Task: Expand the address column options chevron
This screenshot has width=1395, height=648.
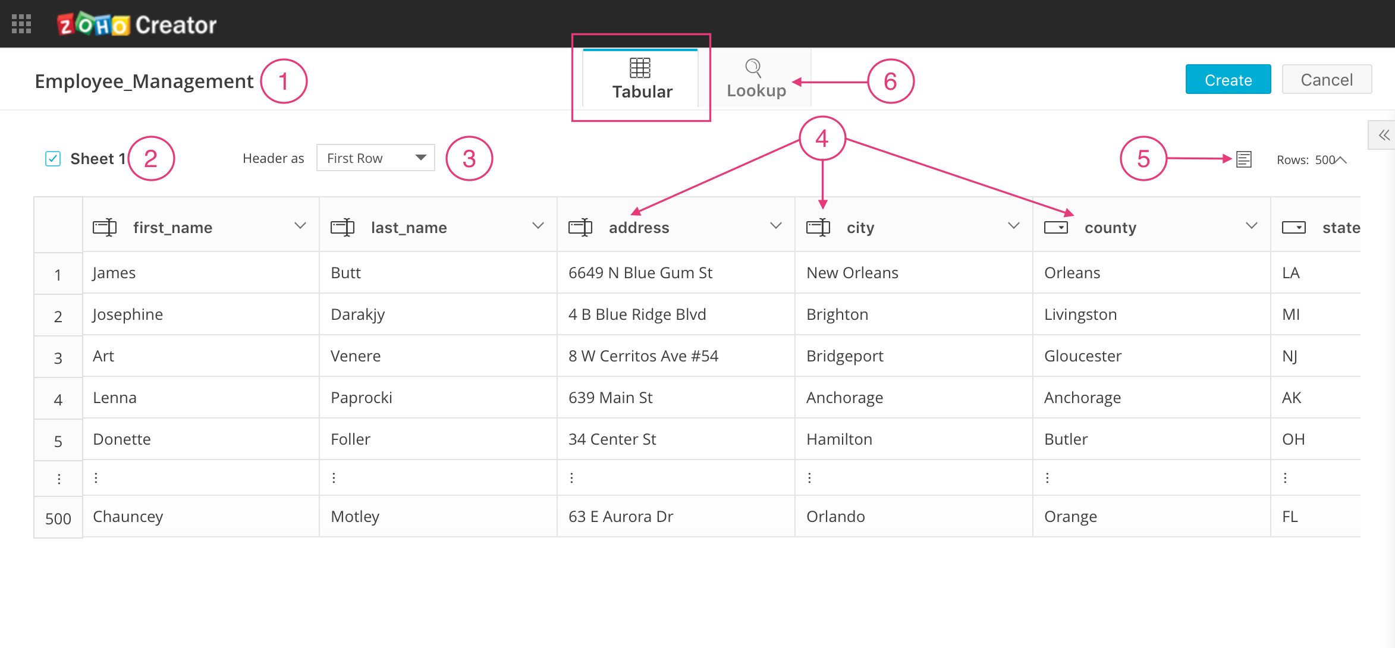Action: [776, 226]
